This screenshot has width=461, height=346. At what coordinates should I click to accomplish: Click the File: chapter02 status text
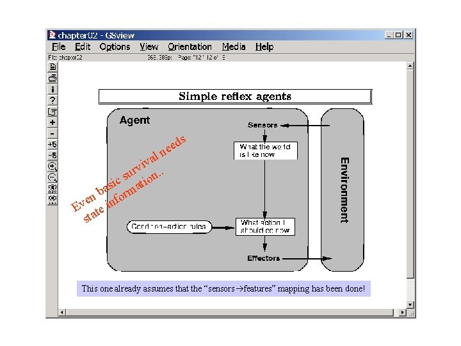coord(65,58)
